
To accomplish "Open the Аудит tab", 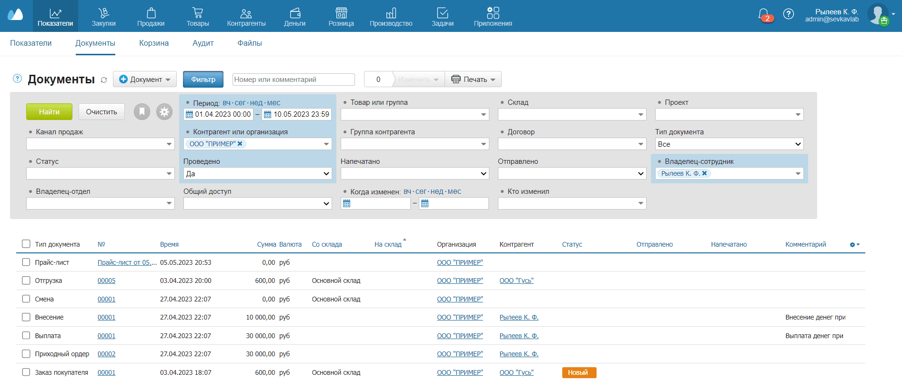I will [203, 43].
